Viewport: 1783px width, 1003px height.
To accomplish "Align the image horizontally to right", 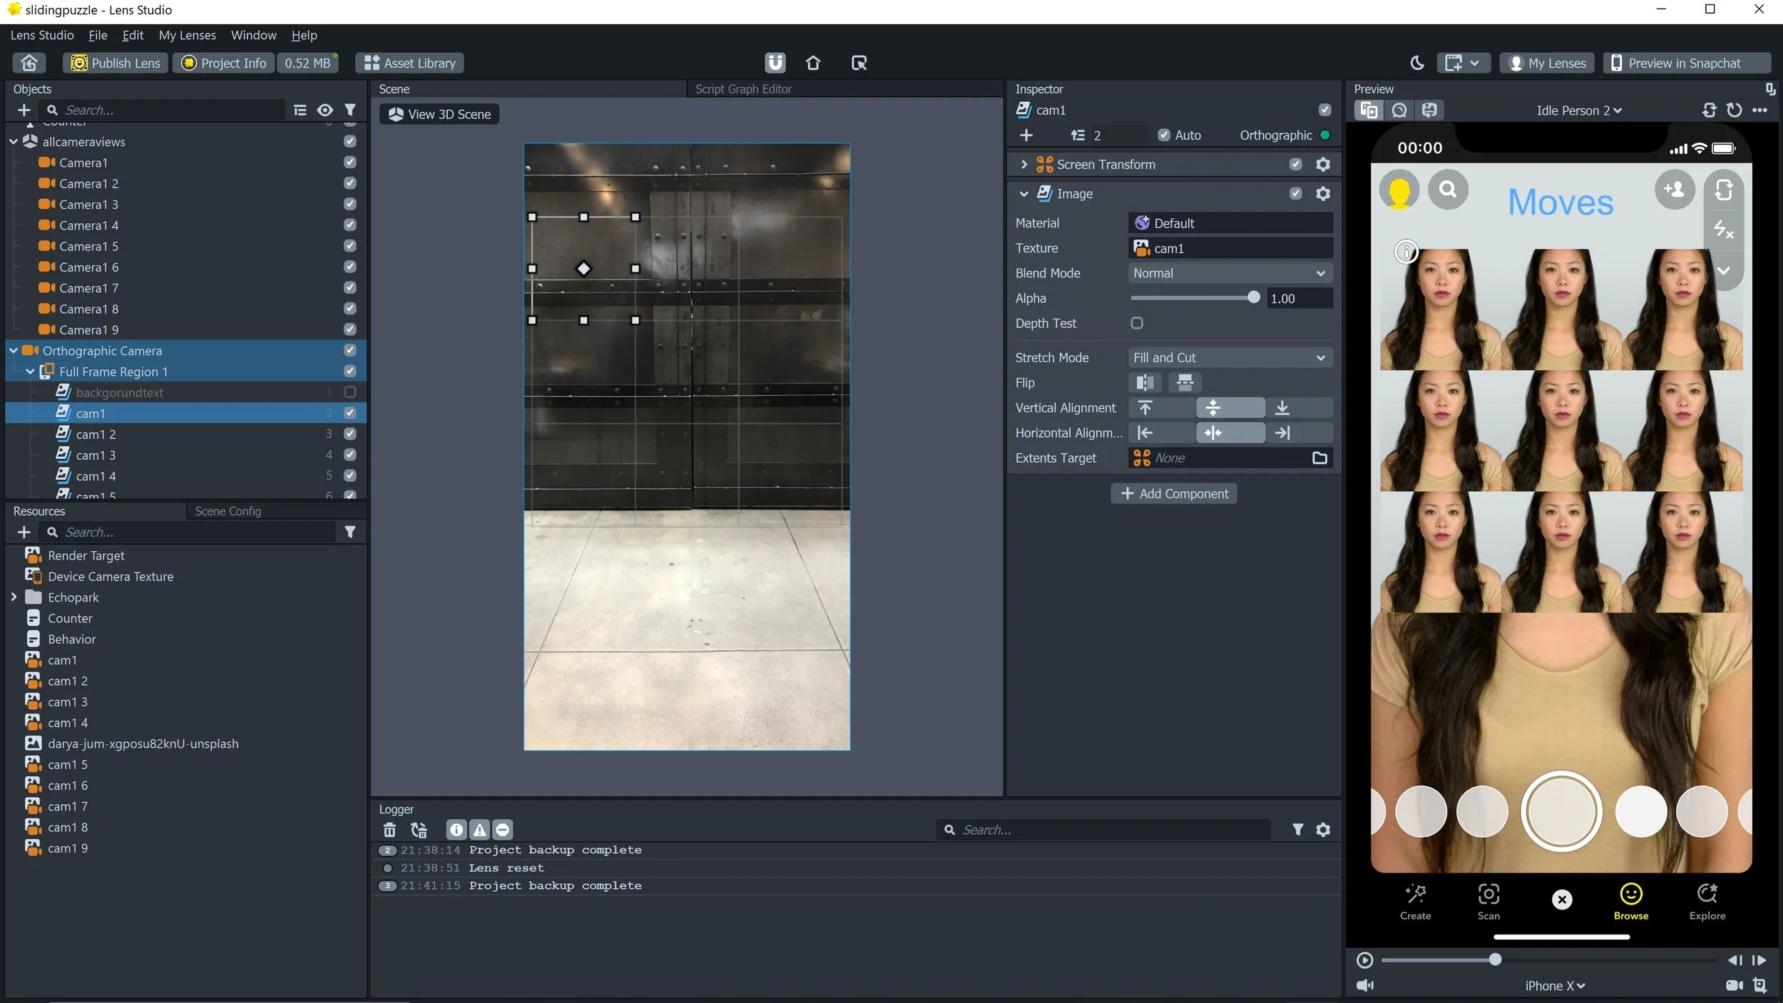I will tap(1282, 433).
